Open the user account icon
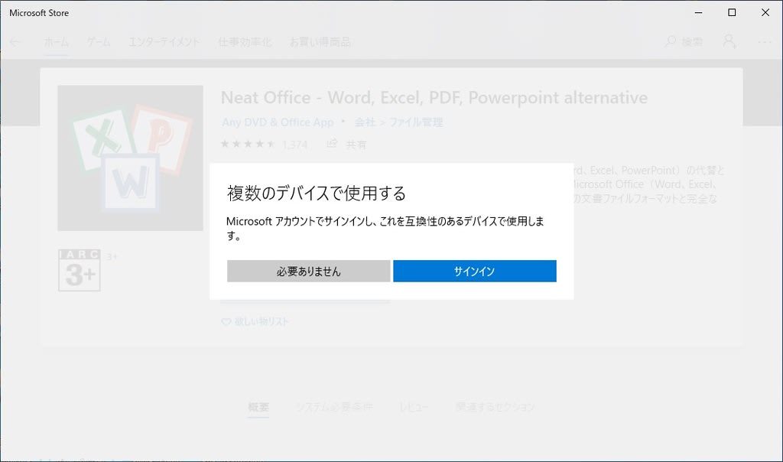 tap(729, 41)
